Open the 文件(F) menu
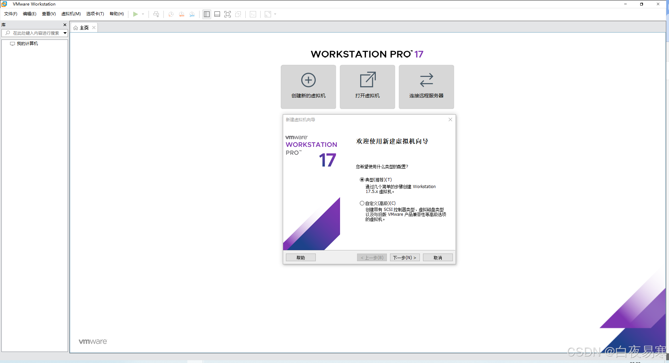Viewport: 669px width, 363px height. 11,14
